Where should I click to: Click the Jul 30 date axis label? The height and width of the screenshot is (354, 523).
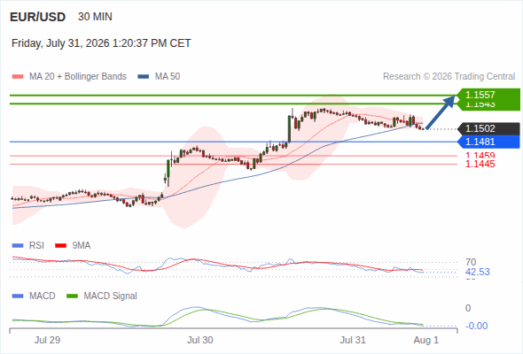(200, 341)
